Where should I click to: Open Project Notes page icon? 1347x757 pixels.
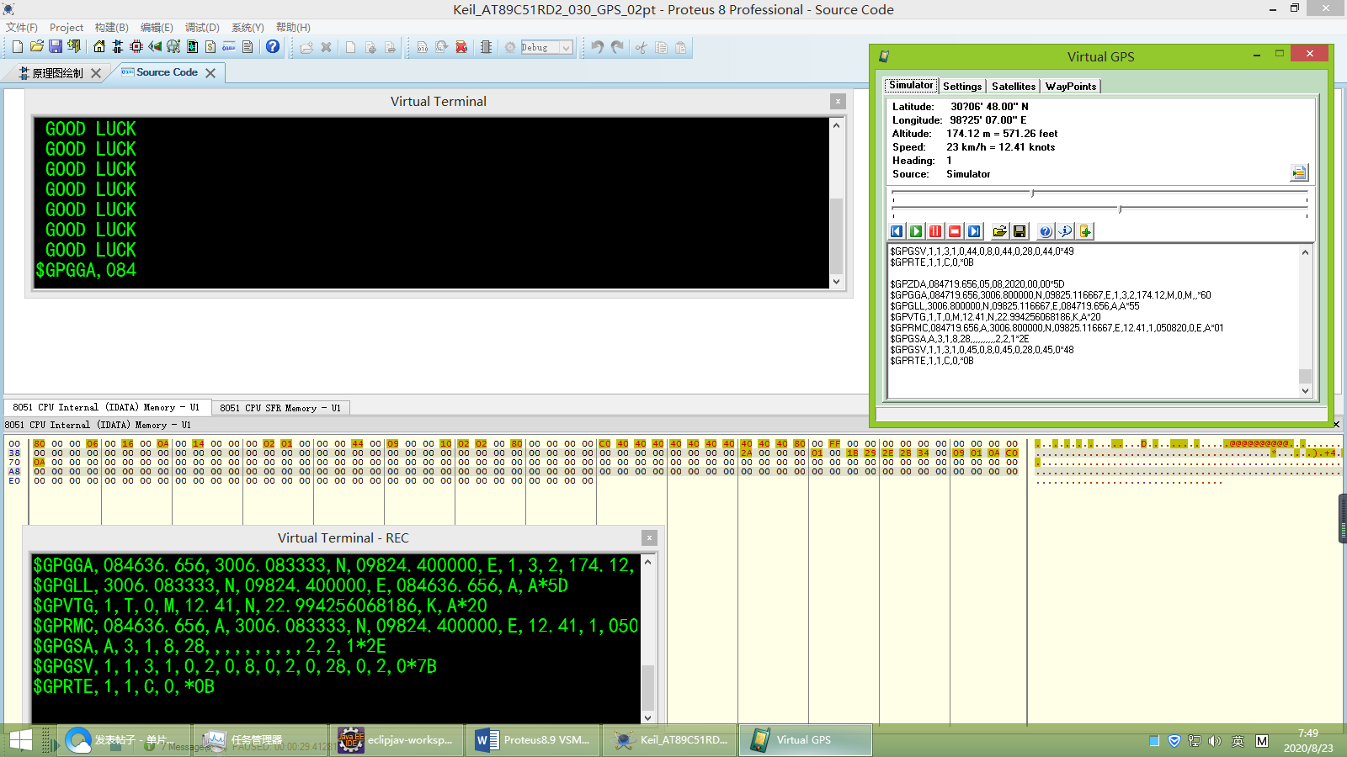point(248,47)
